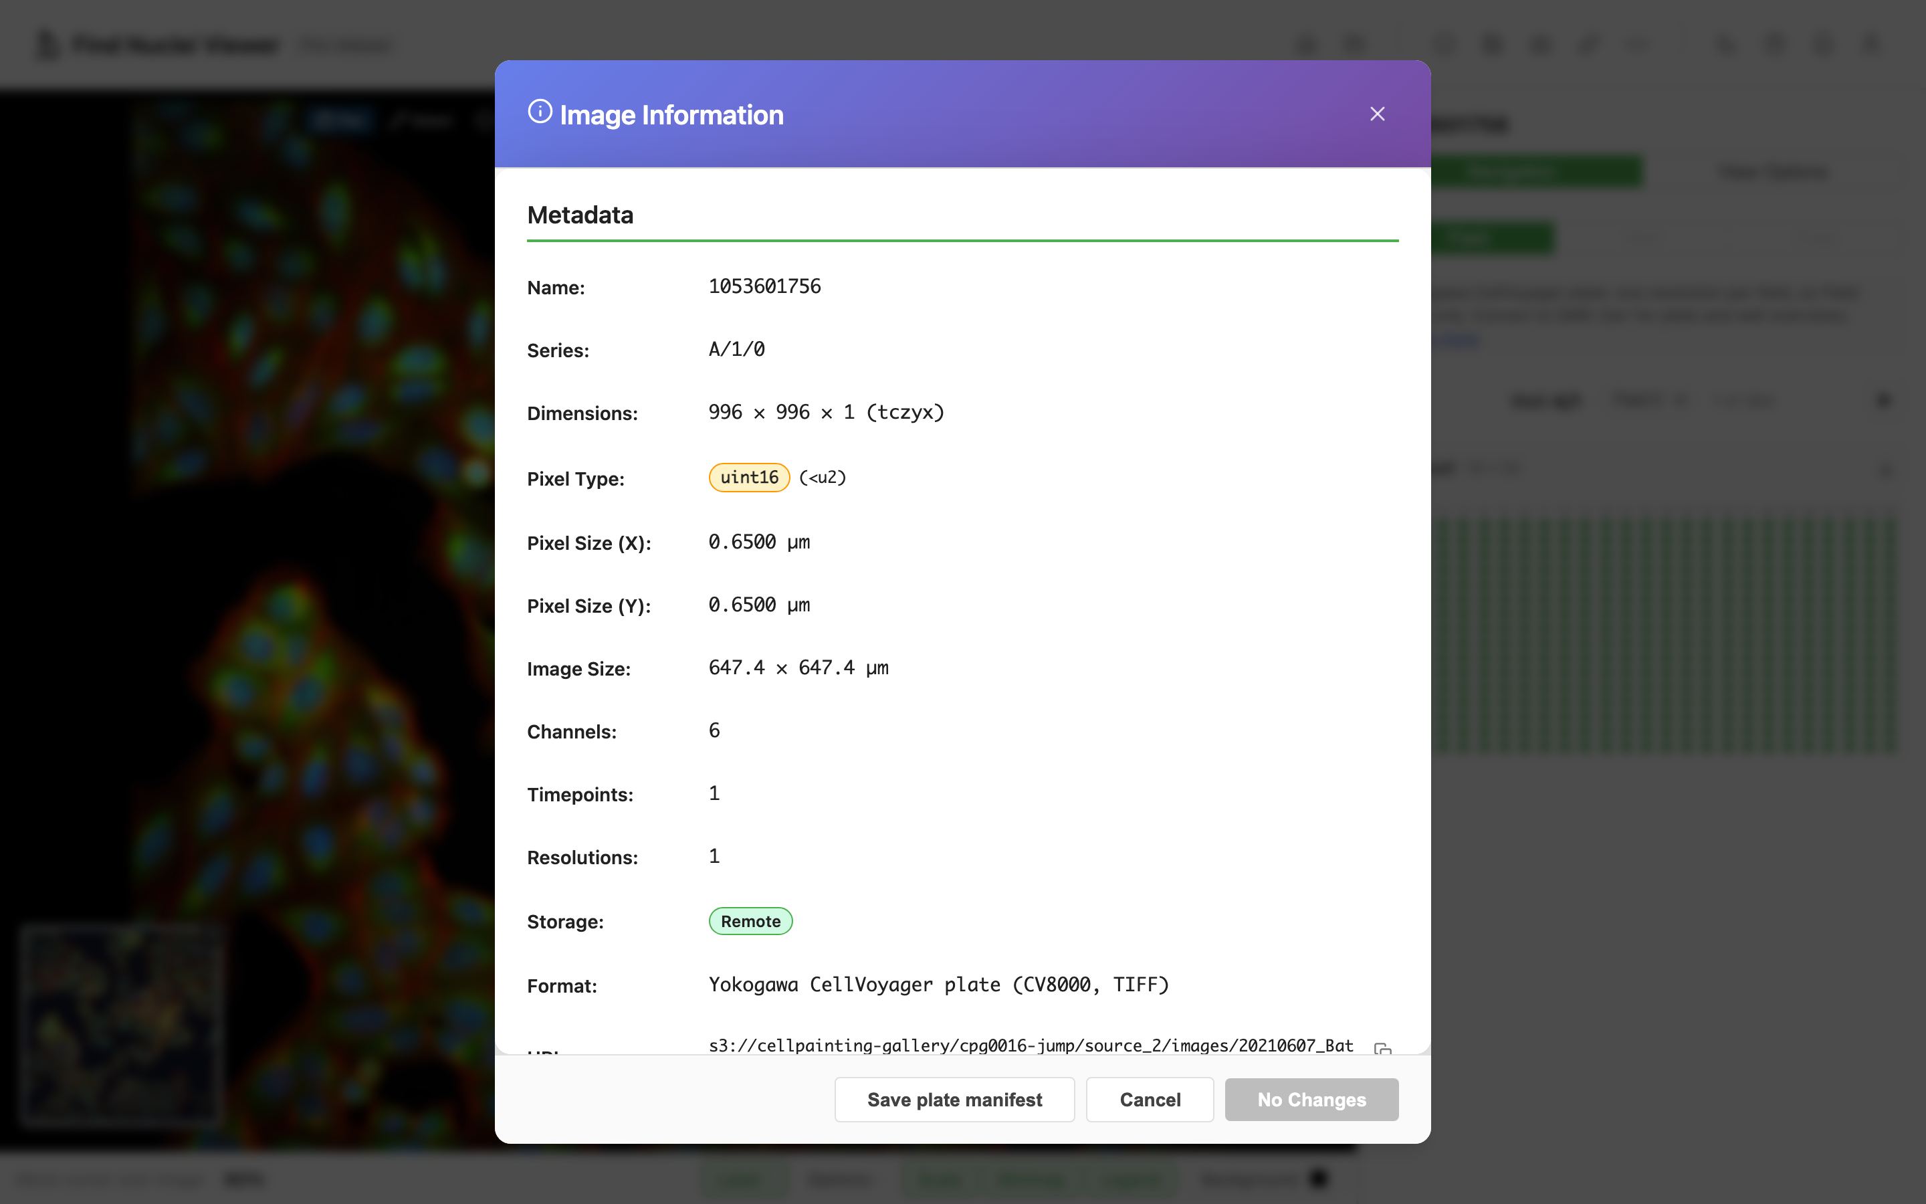
Task: Select the image size 647.4 × 647.4 µm
Action: click(x=798, y=668)
